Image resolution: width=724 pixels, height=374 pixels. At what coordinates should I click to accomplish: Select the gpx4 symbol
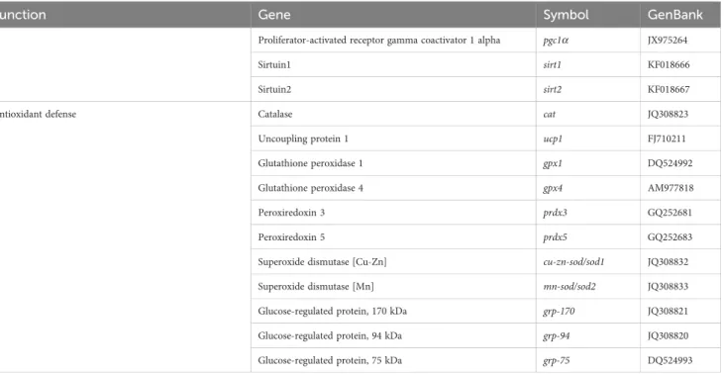pyautogui.click(x=553, y=188)
